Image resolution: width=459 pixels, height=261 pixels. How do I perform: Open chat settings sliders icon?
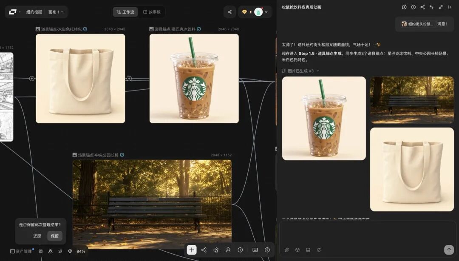click(431, 7)
